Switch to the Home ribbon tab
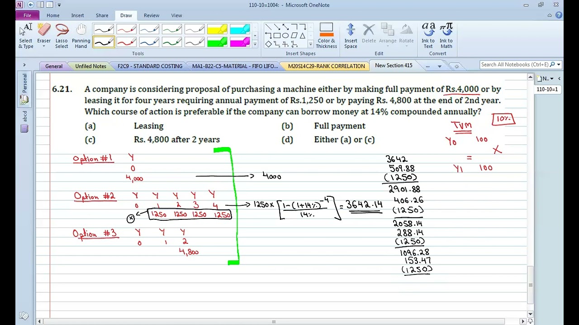Image resolution: width=579 pixels, height=325 pixels. [x=53, y=15]
